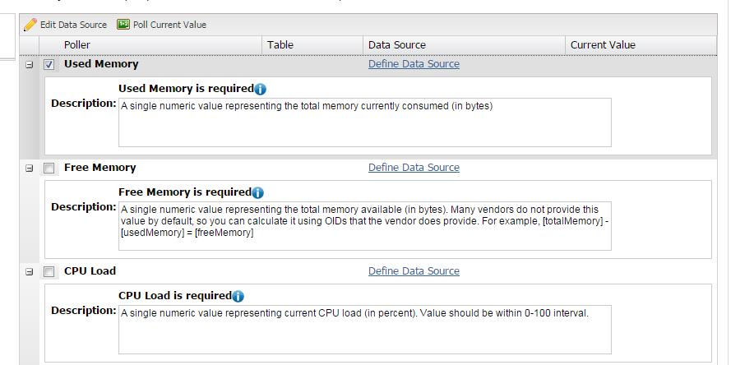The width and height of the screenshot is (731, 365).
Task: Collapse the Used Memory row
Action: click(x=30, y=64)
